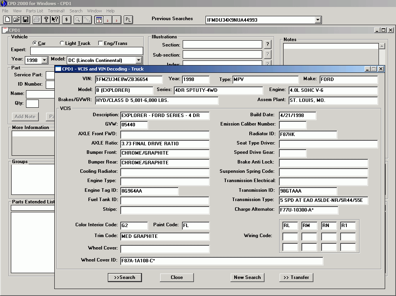Click the Trim Code field
396x296 pixels.
(x=165, y=236)
